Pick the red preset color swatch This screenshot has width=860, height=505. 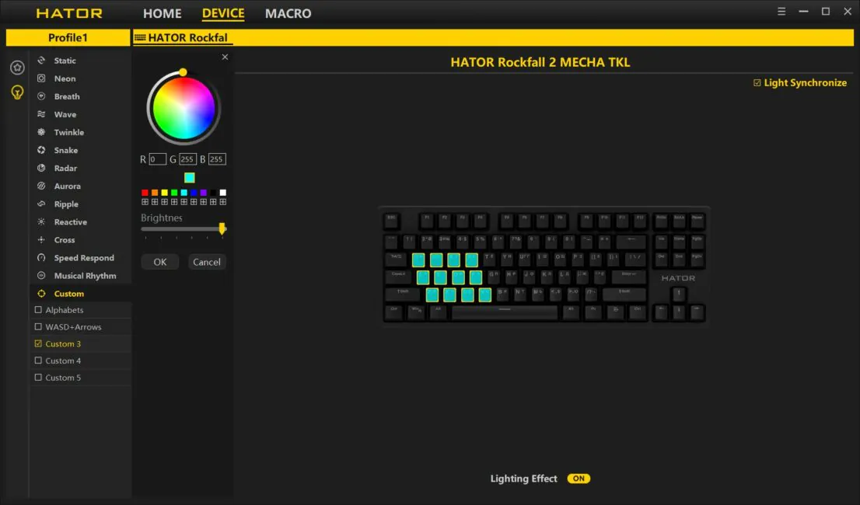pyautogui.click(x=145, y=193)
